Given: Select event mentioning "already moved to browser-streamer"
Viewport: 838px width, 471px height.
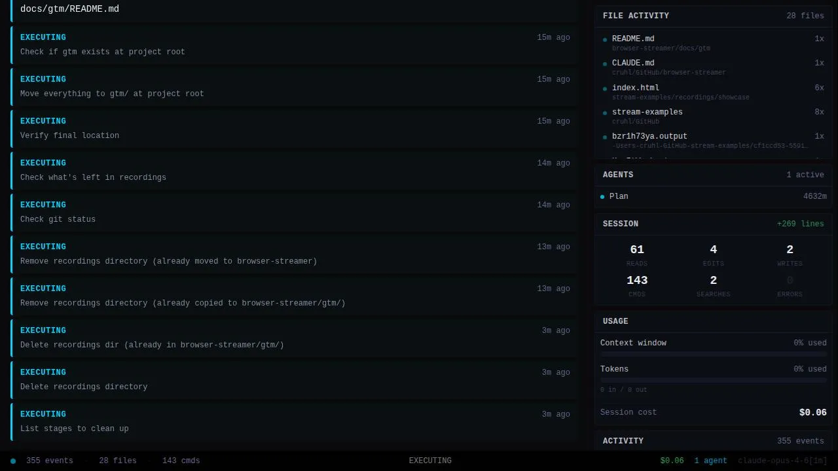Looking at the screenshot, I should click(x=294, y=254).
